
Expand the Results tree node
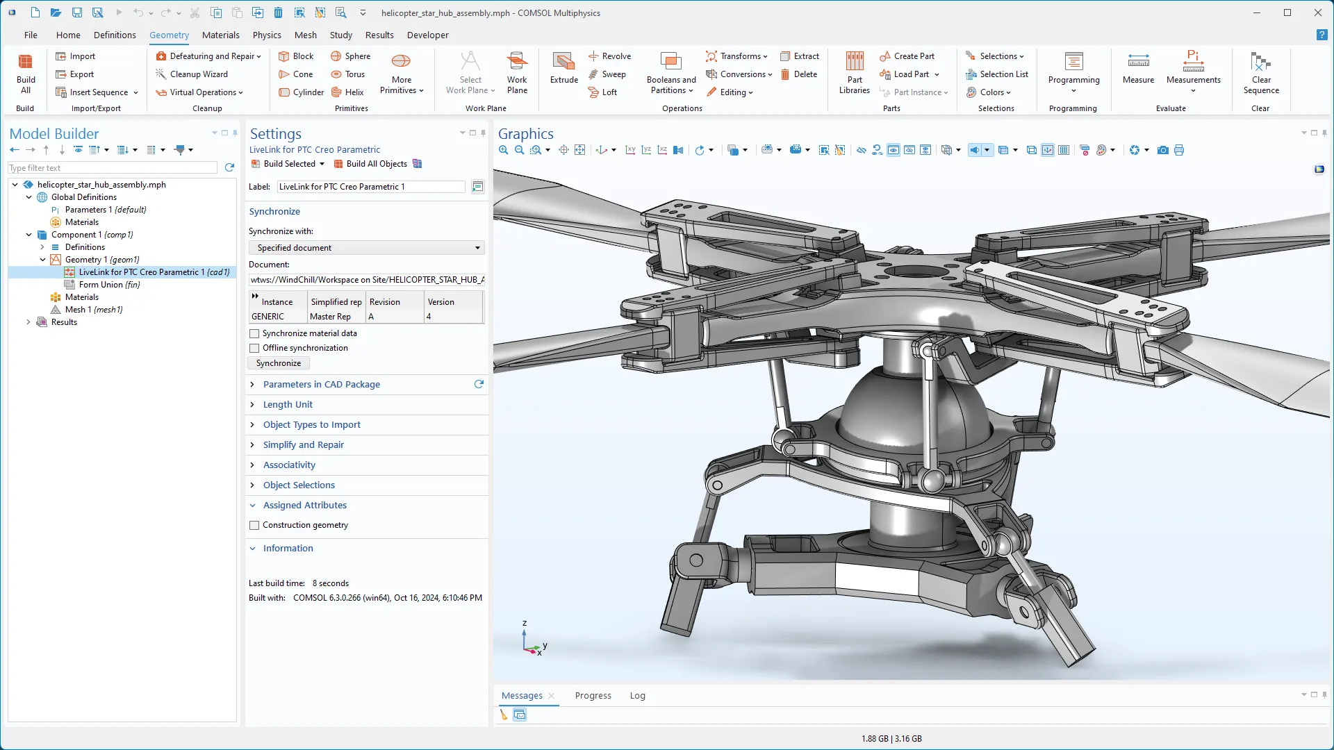pos(28,322)
